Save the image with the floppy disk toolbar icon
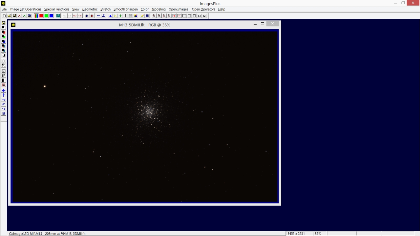Viewport: 420px width, 236px height. coord(14,16)
